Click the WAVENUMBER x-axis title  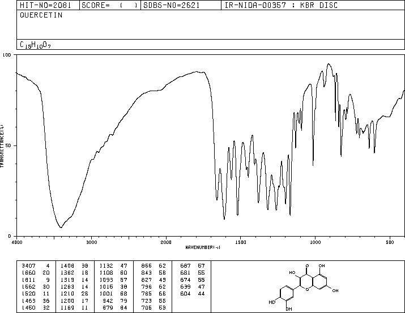click(203, 247)
